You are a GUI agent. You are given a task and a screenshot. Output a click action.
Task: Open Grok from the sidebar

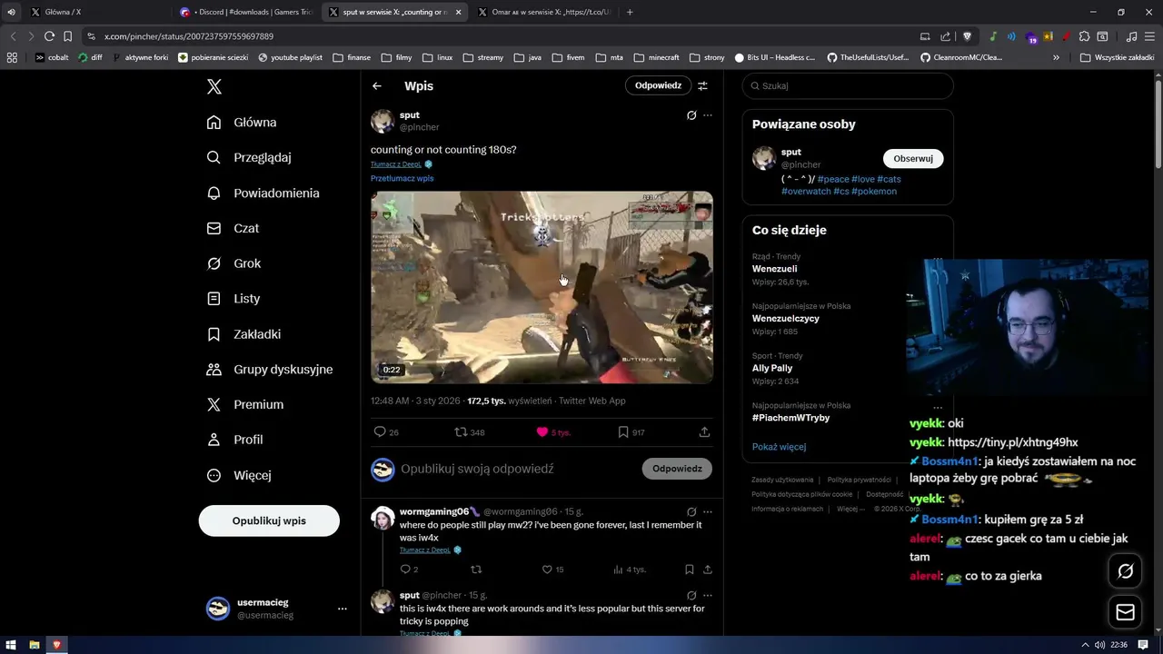pos(234,263)
